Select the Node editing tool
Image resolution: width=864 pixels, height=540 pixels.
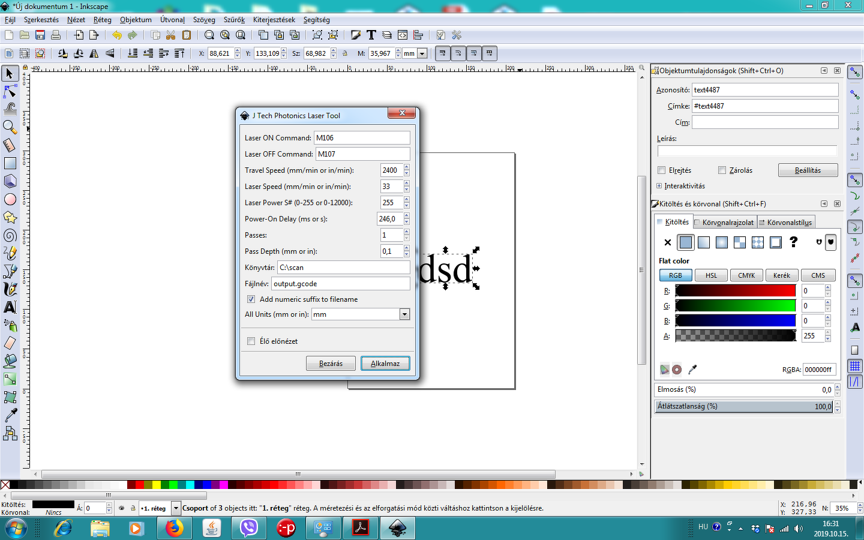coord(10,91)
